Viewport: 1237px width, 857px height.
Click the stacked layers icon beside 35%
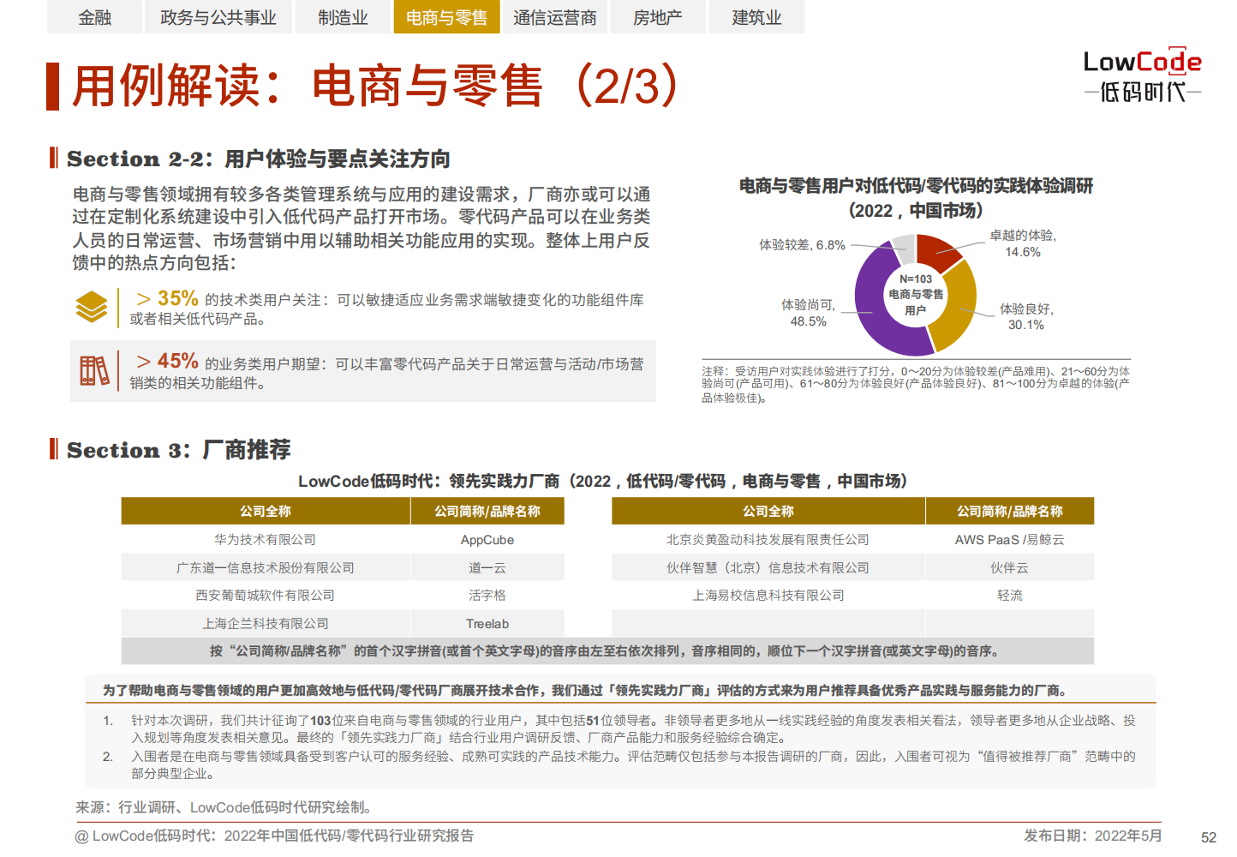click(92, 307)
